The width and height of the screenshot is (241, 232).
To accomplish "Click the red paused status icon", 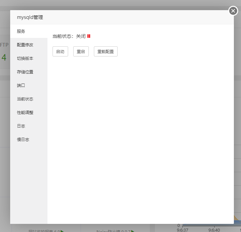I will (x=89, y=36).
